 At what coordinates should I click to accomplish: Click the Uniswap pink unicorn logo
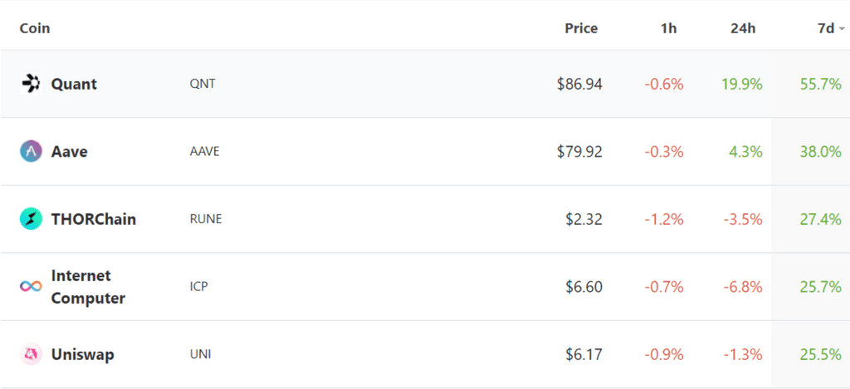pyautogui.click(x=31, y=354)
